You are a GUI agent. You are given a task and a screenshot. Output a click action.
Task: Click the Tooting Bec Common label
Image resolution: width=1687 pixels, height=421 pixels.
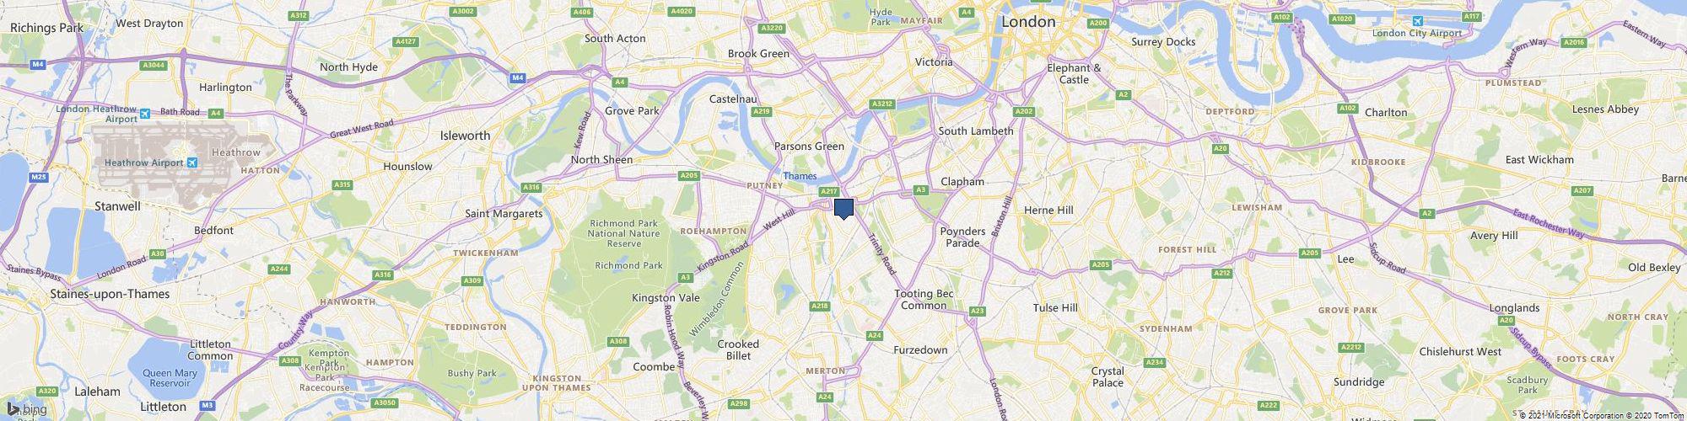click(x=924, y=299)
